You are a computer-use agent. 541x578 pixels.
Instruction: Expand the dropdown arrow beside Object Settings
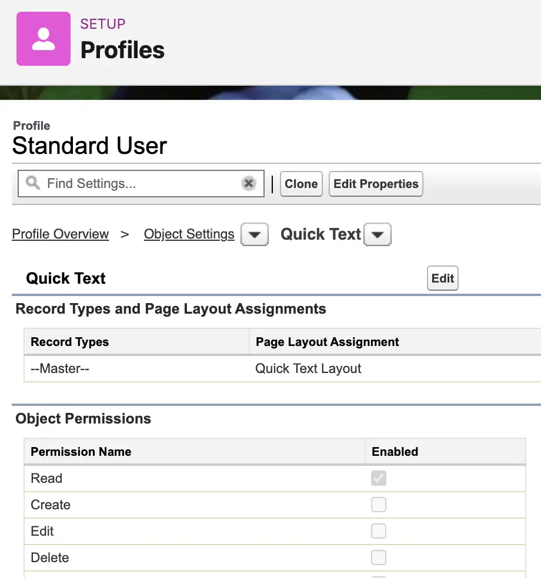(255, 235)
